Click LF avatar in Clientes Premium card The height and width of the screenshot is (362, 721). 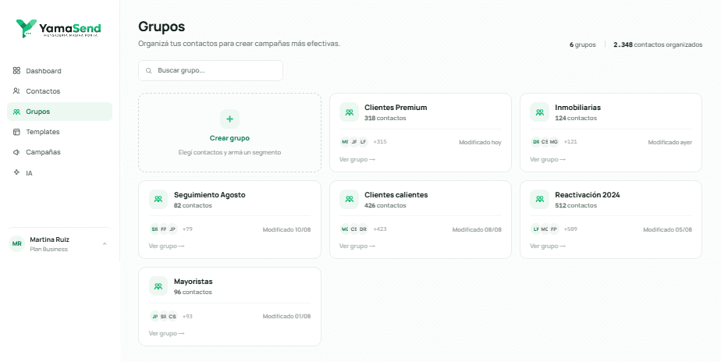pyautogui.click(x=364, y=142)
